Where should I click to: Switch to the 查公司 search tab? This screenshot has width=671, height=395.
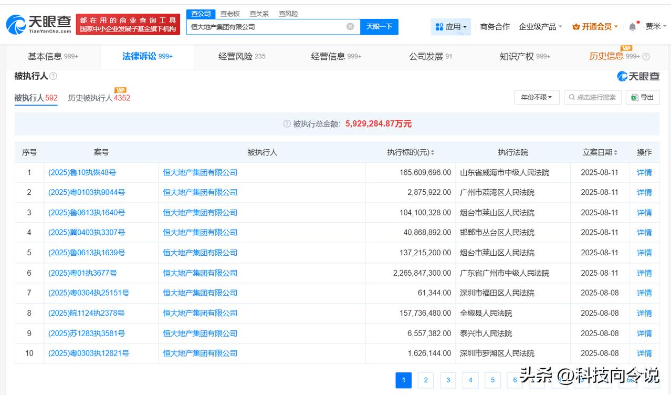click(x=201, y=14)
